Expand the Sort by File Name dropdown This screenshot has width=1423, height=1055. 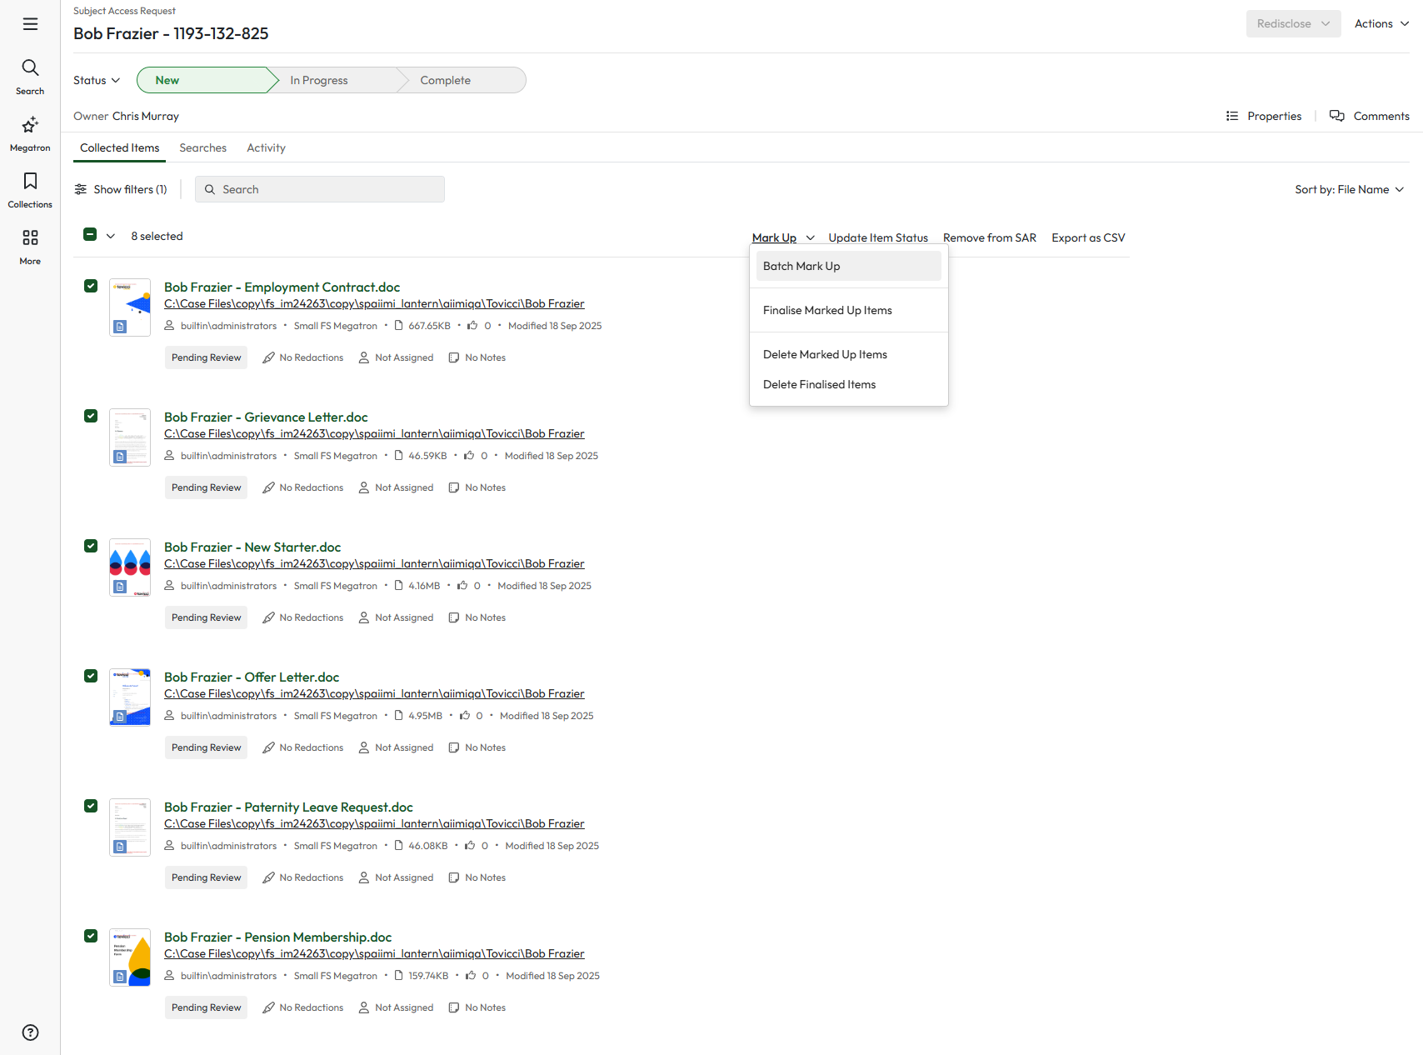[1349, 189]
